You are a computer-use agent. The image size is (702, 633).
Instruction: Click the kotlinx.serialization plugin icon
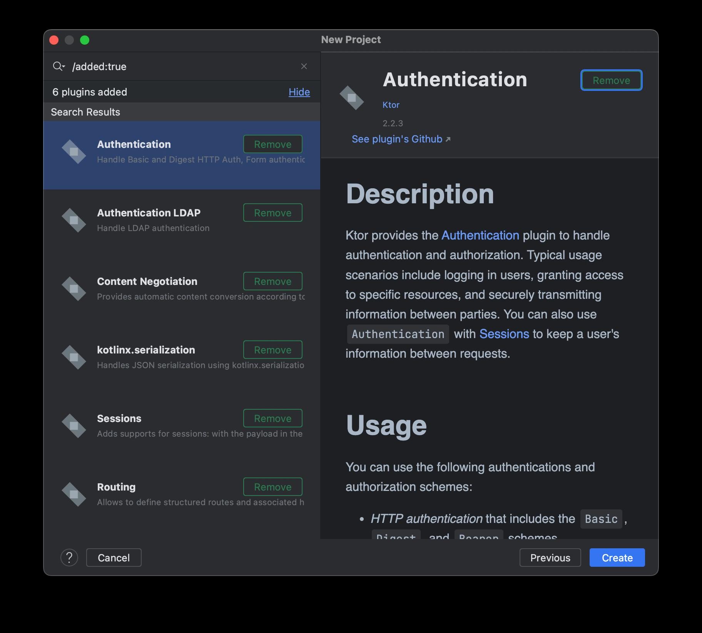(x=74, y=357)
